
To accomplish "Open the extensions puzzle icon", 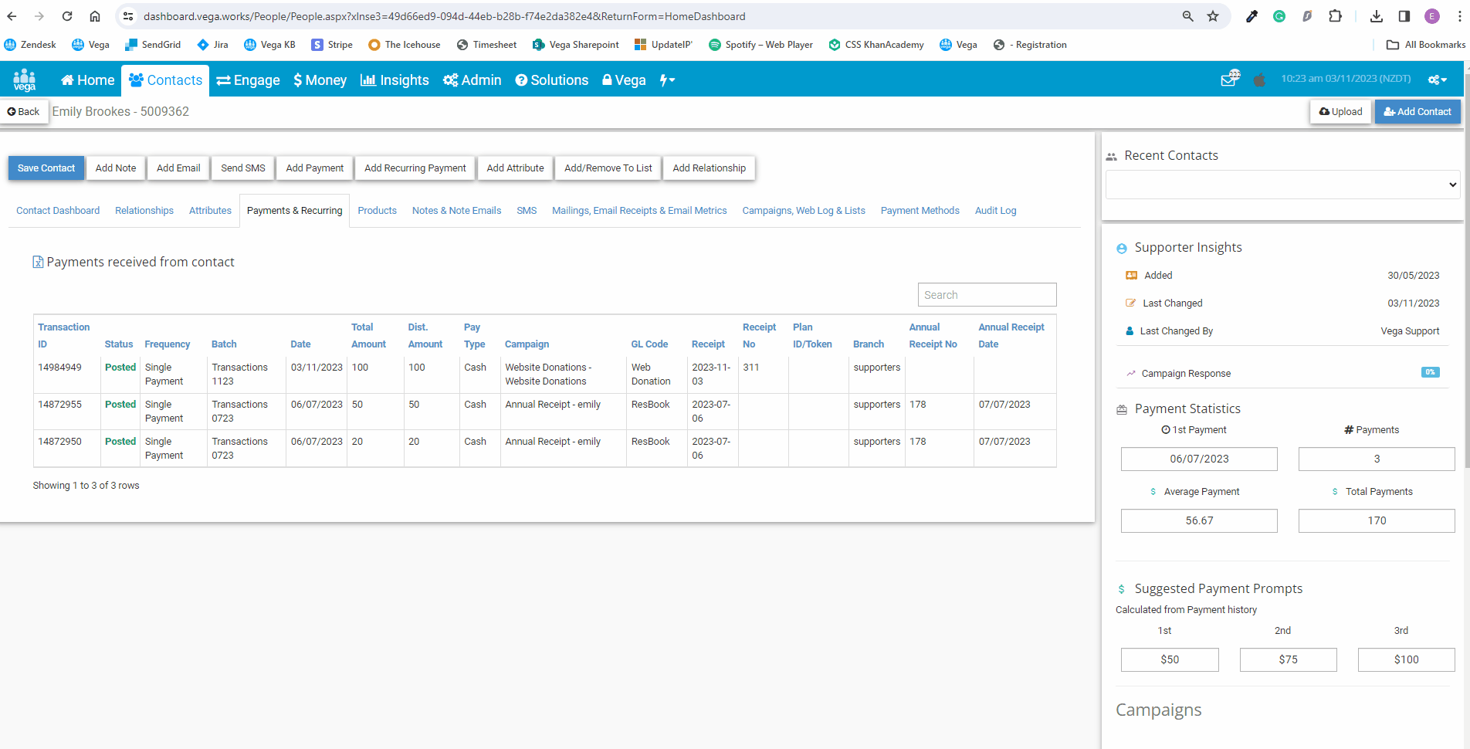I will [x=1335, y=16].
